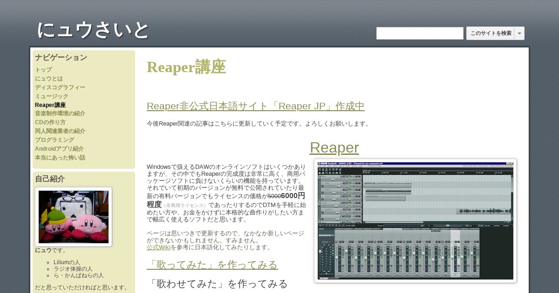Image resolution: width=559 pixels, height=293 pixels.
Task: Open ミュージック navigation item
Action: (52, 96)
